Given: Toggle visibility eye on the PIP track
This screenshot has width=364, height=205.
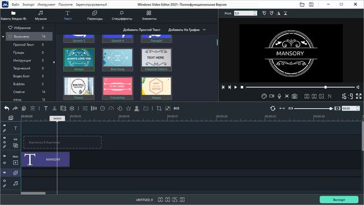Looking at the screenshot, I should click(5, 138).
